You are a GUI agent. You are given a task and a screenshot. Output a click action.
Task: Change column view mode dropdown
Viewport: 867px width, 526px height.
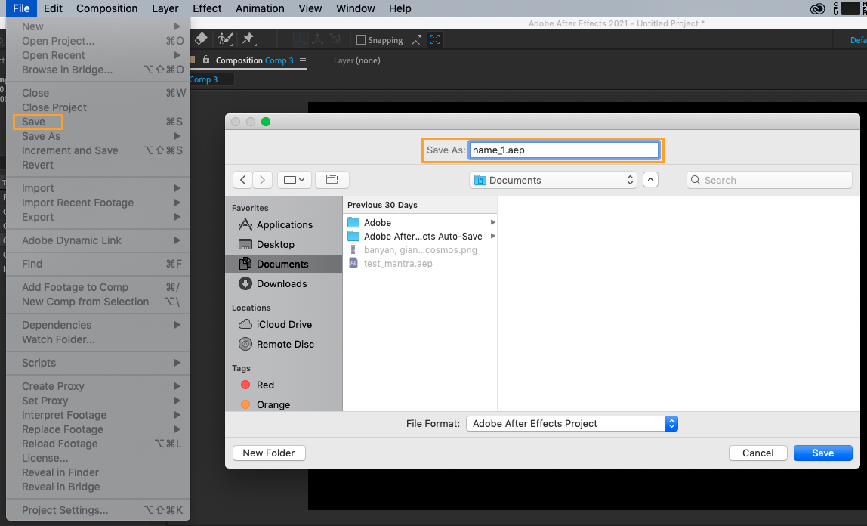[295, 180]
